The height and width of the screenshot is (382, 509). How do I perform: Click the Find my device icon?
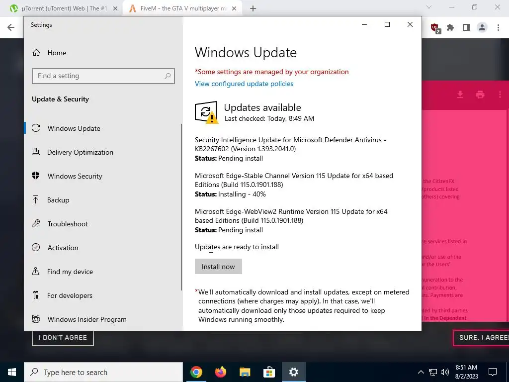pyautogui.click(x=36, y=271)
